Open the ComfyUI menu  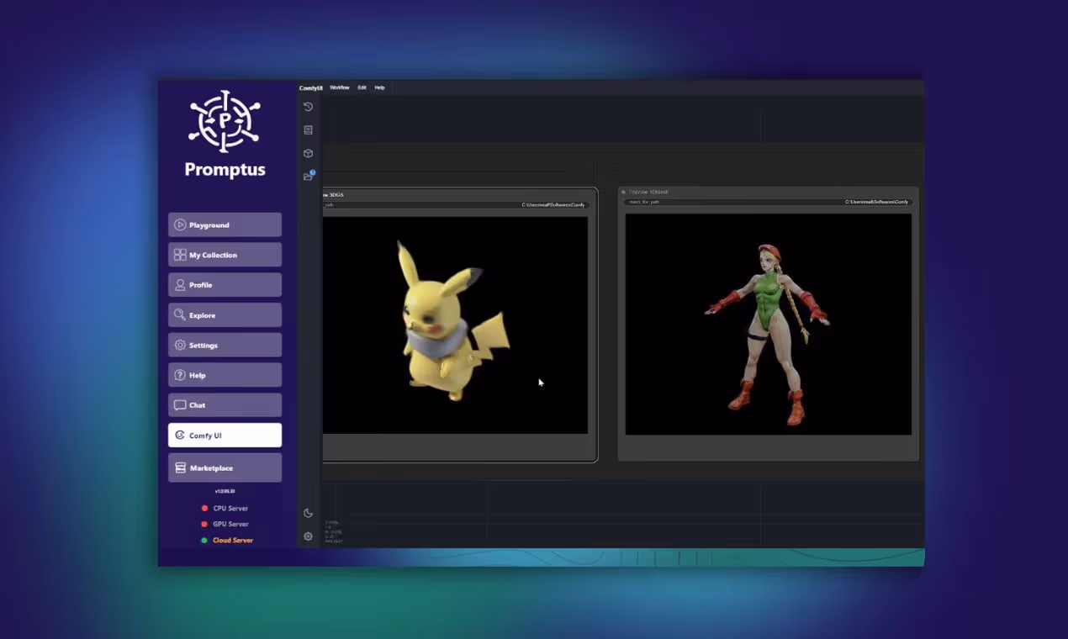[x=310, y=87]
